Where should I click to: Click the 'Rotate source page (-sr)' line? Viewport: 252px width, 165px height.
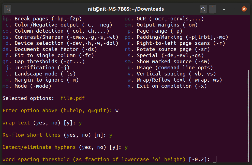point(173,49)
